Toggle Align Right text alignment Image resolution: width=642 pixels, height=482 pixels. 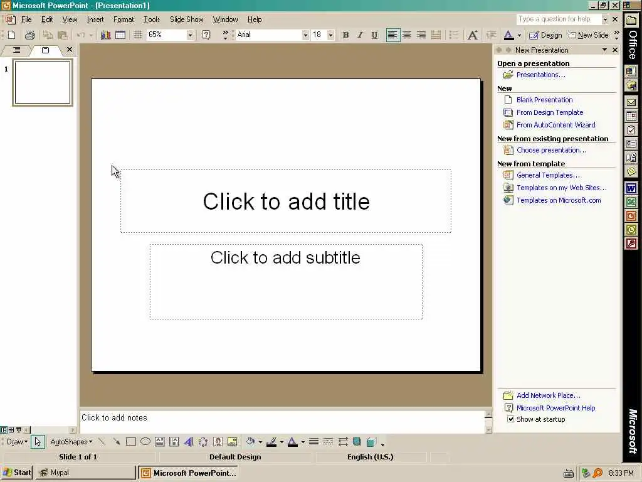421,35
